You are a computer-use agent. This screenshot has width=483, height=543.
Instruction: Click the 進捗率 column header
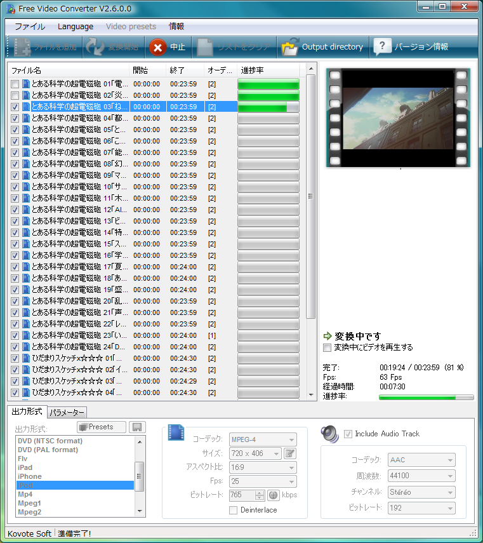(268, 70)
